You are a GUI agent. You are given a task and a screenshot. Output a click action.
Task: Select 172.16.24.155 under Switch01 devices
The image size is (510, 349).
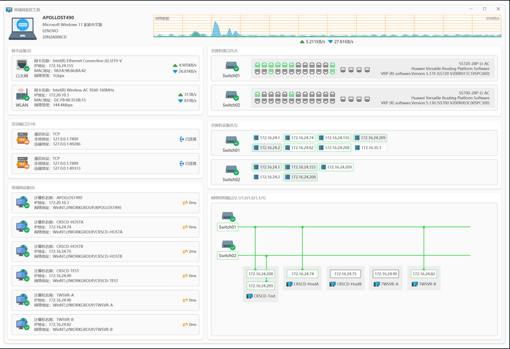point(334,138)
